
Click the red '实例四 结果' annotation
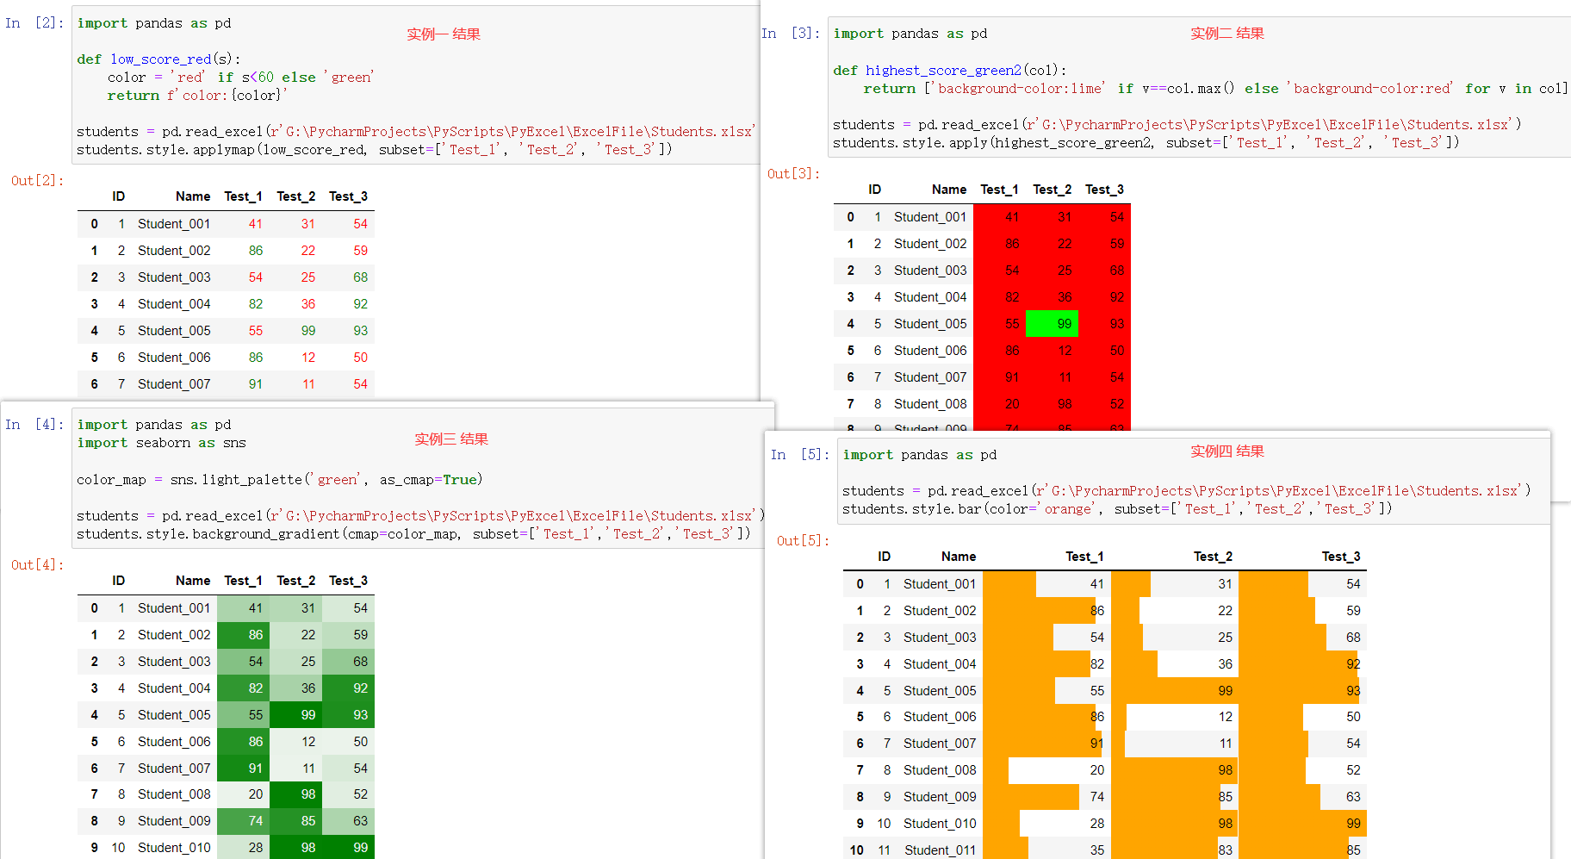tap(1227, 451)
